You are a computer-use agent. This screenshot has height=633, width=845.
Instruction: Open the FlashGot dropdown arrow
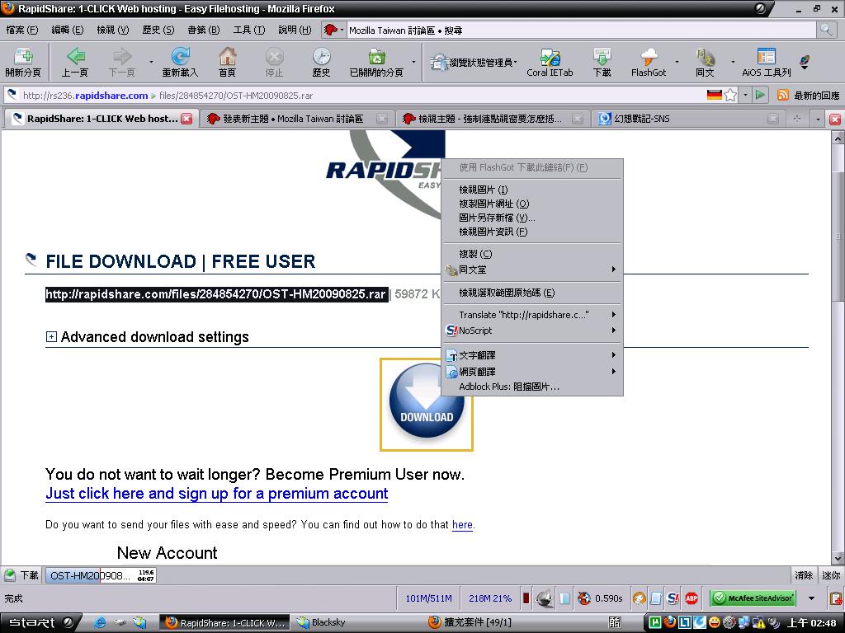[x=677, y=63]
